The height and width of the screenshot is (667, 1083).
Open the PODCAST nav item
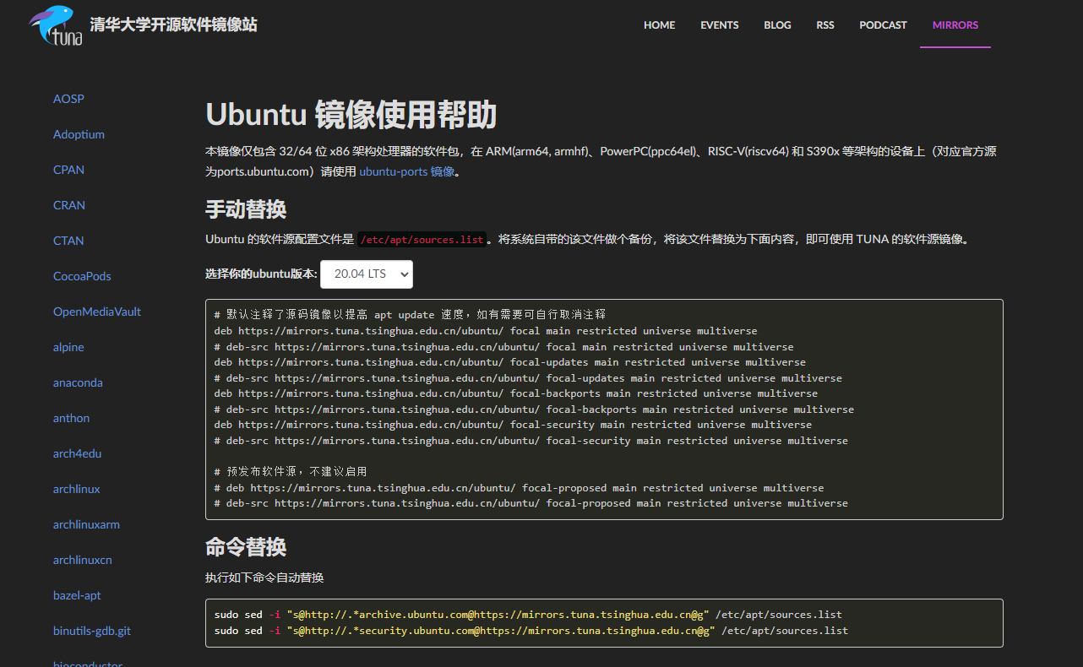[x=883, y=25]
